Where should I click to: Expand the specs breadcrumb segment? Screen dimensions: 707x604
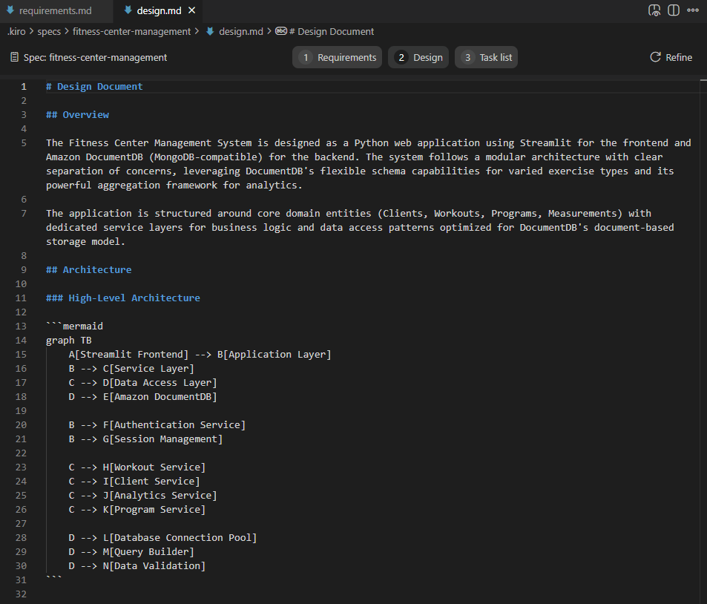[49, 31]
